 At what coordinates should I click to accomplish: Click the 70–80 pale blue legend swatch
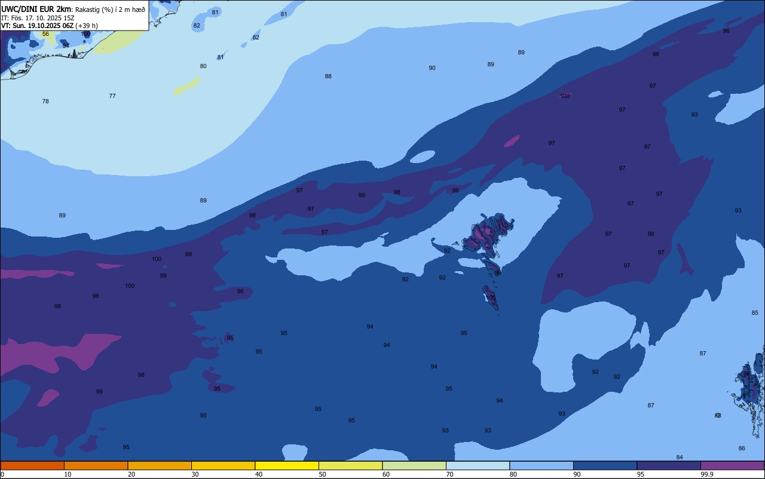coord(478,465)
